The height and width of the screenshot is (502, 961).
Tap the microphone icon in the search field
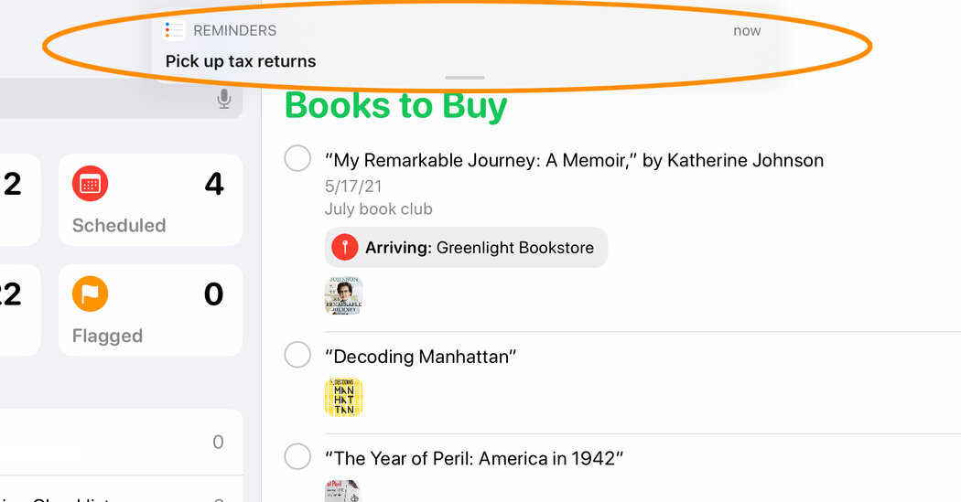pyautogui.click(x=224, y=99)
